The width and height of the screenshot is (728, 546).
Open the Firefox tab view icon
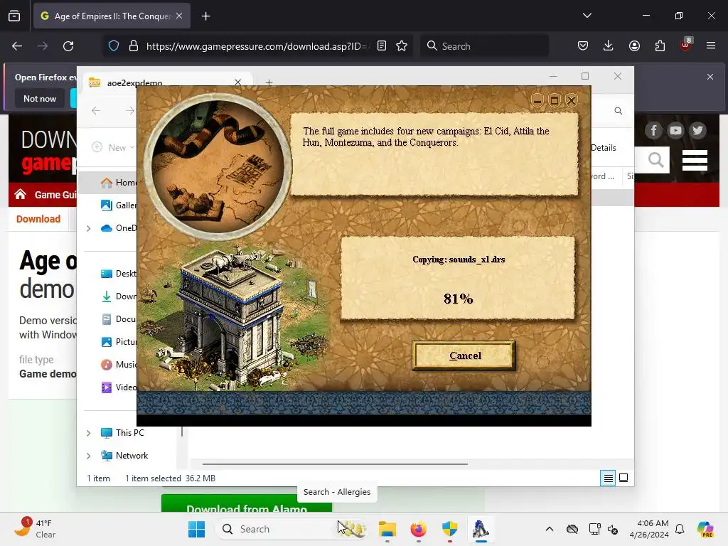click(x=14, y=16)
